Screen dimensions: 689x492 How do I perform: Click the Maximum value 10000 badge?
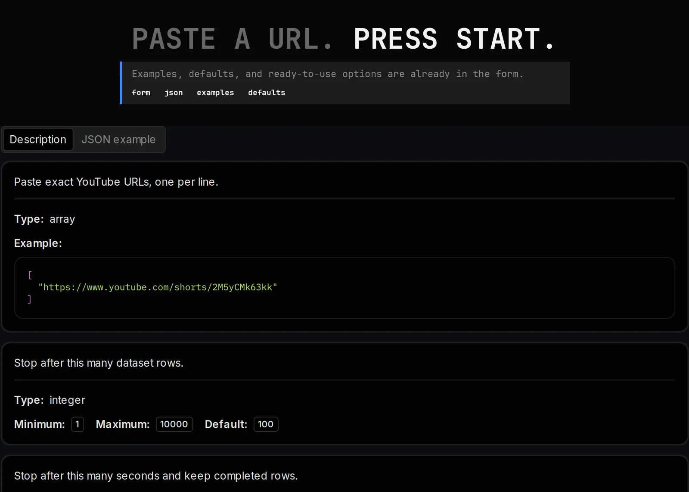point(174,424)
